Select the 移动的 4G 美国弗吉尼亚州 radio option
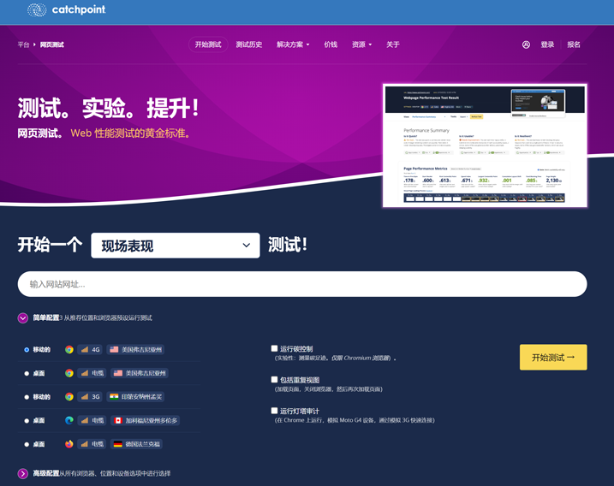Screen dimensions: 614x486 pyautogui.click(x=27, y=350)
